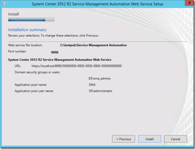This screenshot has width=195, height=149.
Task: Click the Domain security groups or users label
Action: coord(37,72)
